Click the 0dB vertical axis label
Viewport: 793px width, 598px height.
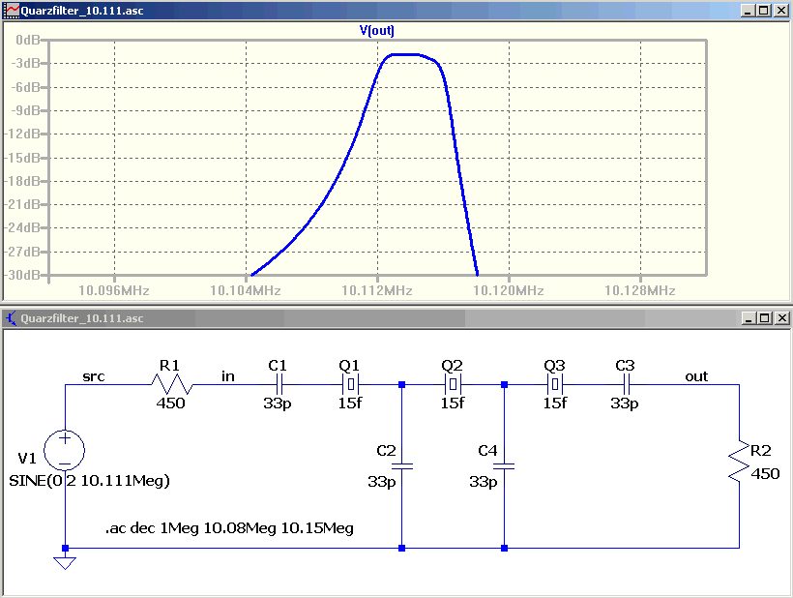click(28, 40)
